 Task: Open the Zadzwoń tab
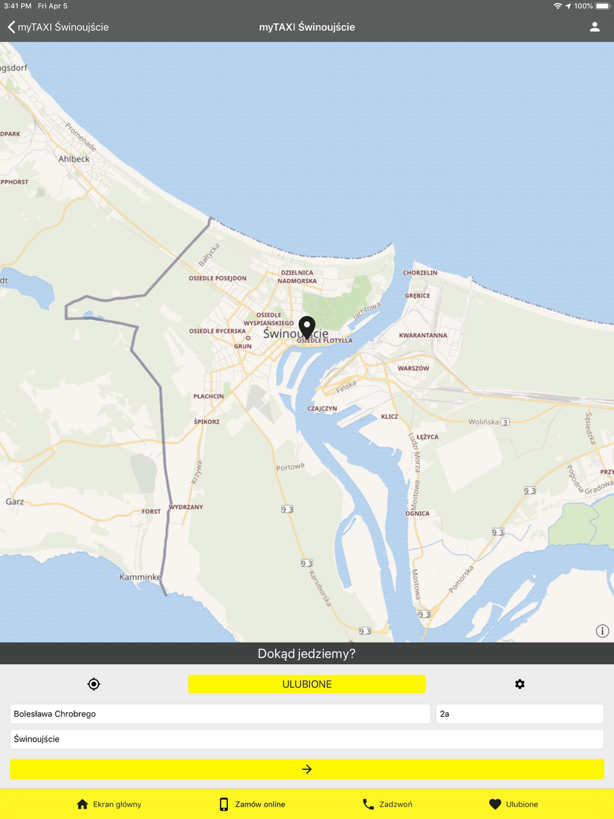click(387, 804)
